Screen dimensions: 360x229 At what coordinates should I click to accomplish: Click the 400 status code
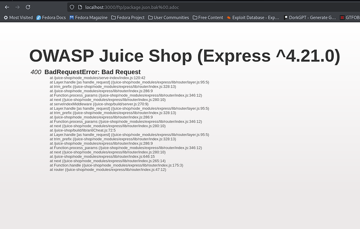point(36,72)
